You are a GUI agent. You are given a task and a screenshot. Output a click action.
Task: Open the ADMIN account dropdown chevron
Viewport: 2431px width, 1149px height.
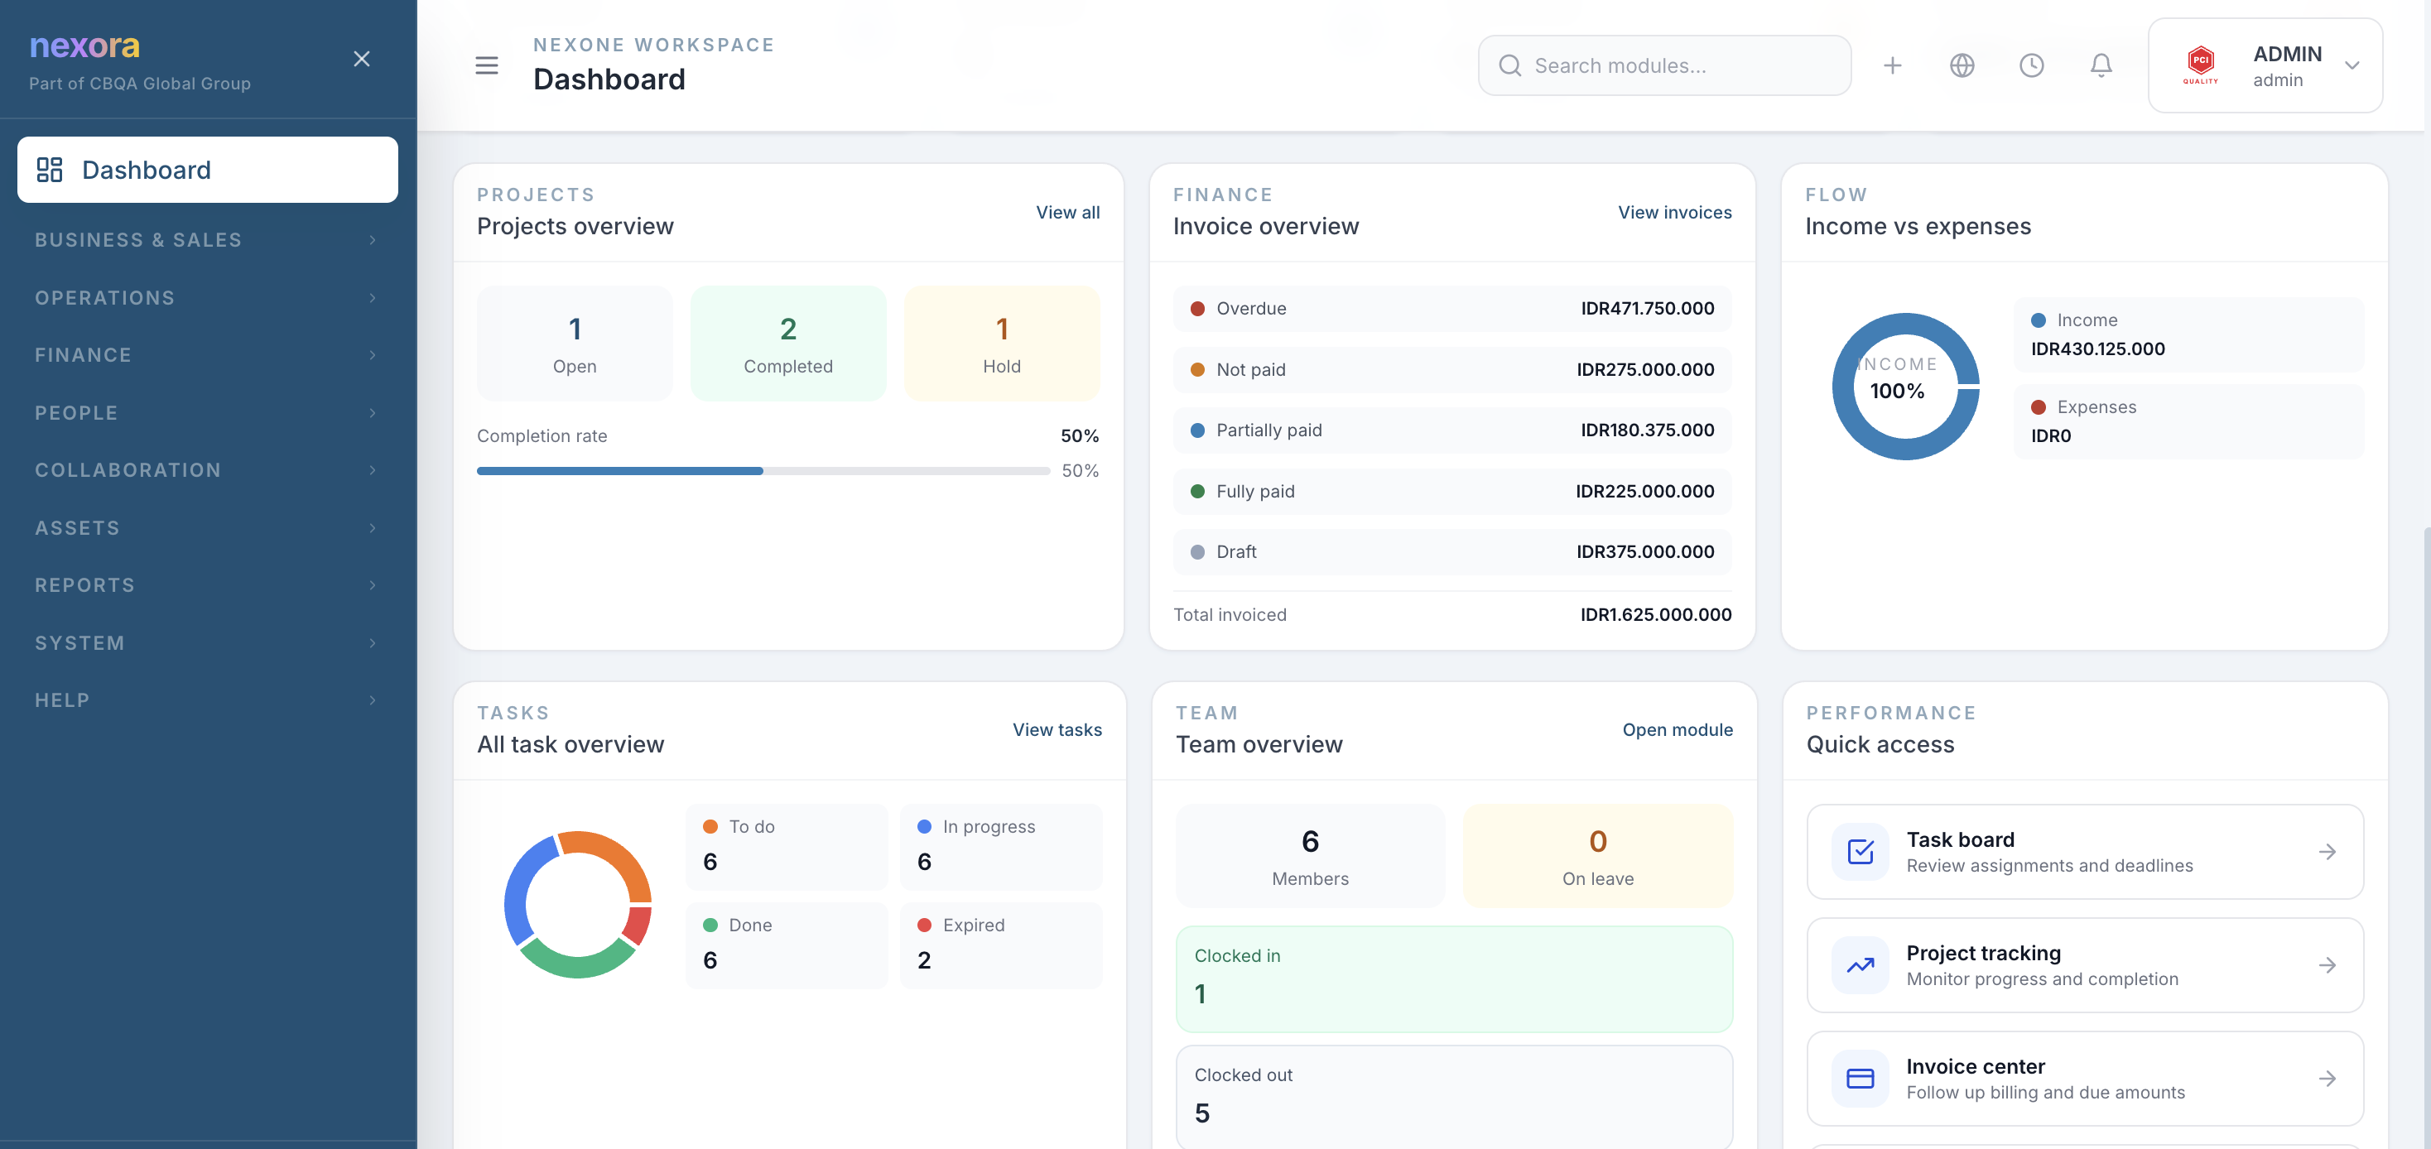pyautogui.click(x=2352, y=65)
